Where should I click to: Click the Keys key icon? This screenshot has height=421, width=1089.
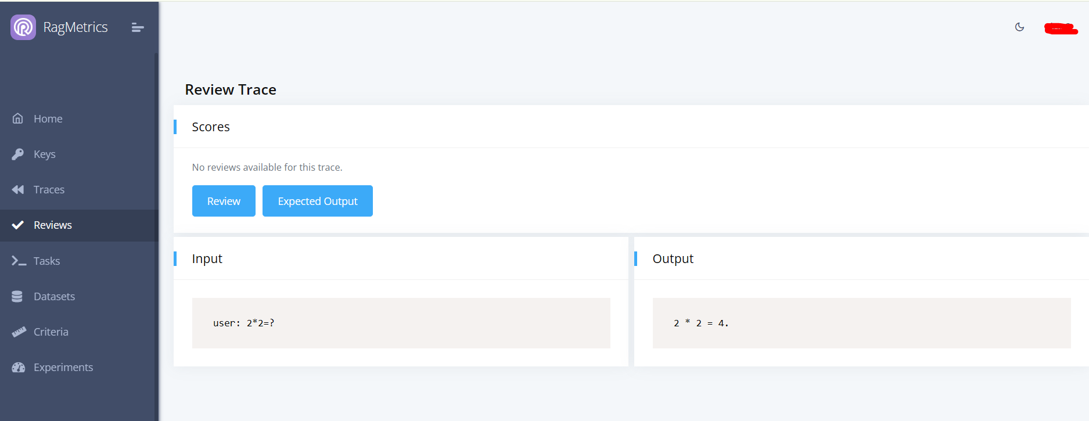(x=18, y=154)
